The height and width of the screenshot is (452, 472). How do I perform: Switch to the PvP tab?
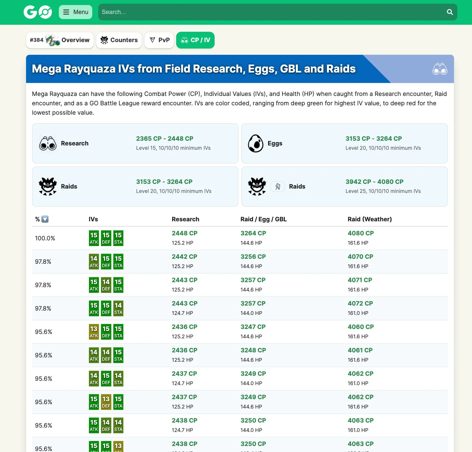click(159, 40)
